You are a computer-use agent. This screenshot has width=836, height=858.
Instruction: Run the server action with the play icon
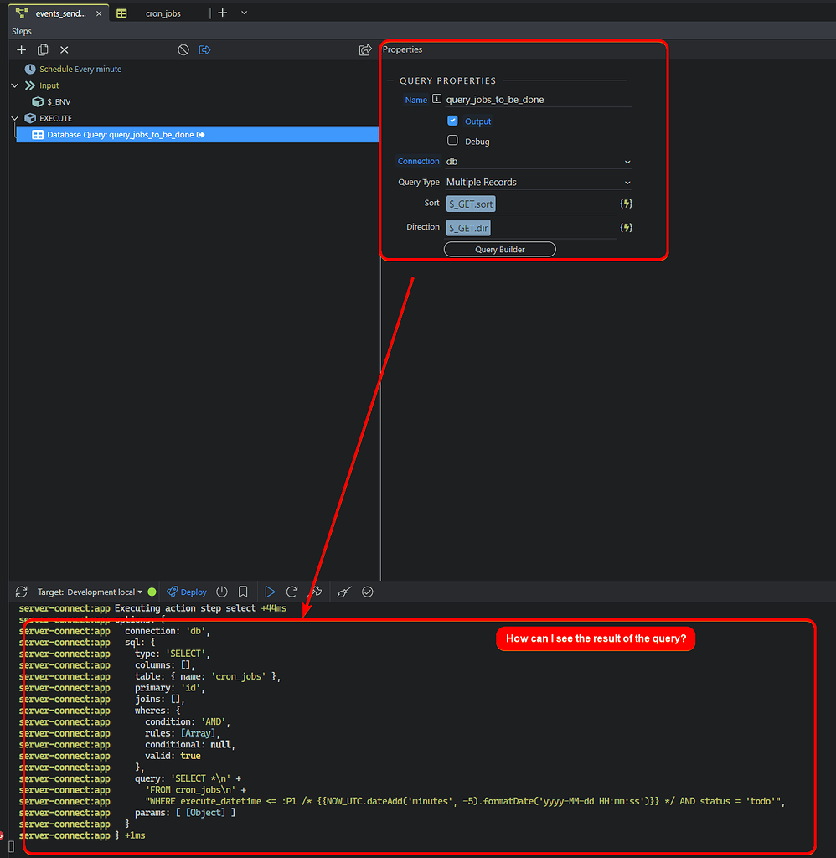tap(269, 592)
